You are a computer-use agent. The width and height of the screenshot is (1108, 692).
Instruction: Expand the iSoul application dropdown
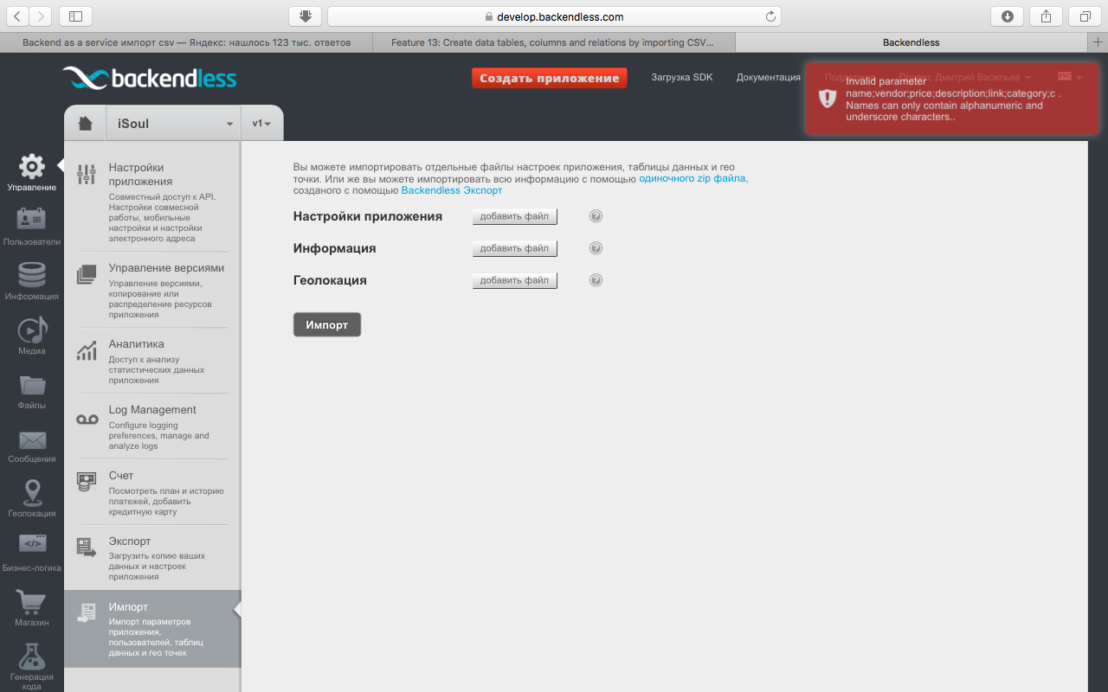[173, 124]
